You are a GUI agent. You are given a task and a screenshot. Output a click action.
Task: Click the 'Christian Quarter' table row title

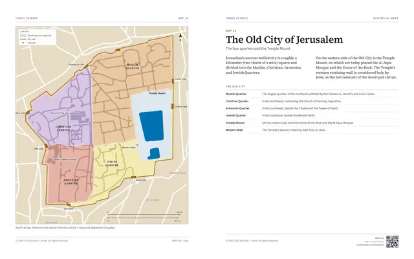point(237,101)
